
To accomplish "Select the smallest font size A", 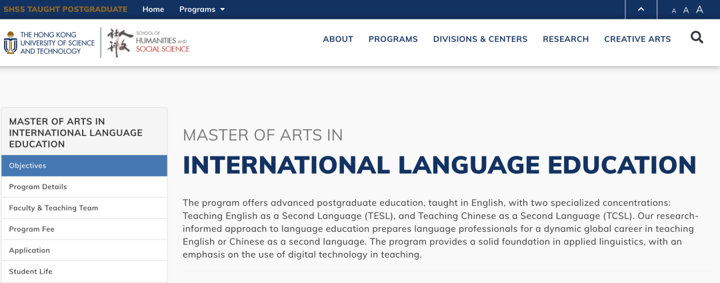I will tap(674, 11).
